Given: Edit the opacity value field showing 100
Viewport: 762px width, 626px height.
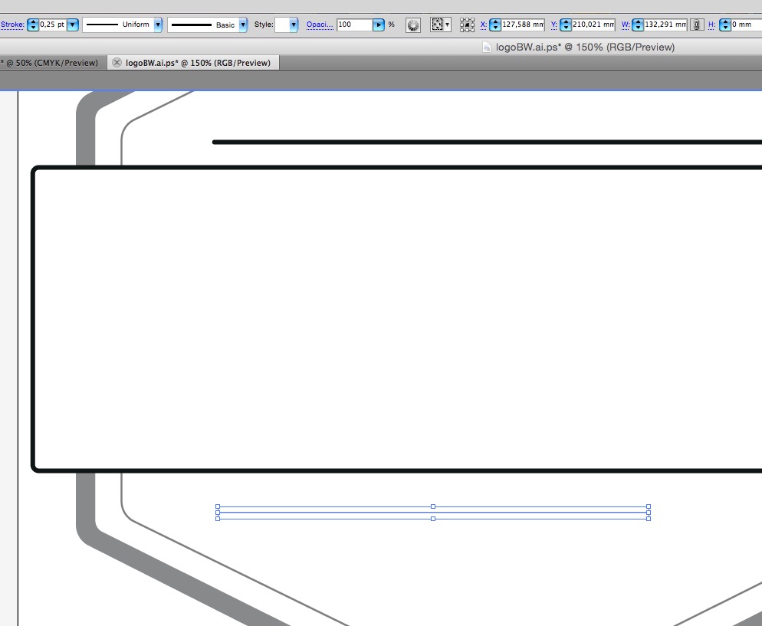Looking at the screenshot, I should (354, 25).
